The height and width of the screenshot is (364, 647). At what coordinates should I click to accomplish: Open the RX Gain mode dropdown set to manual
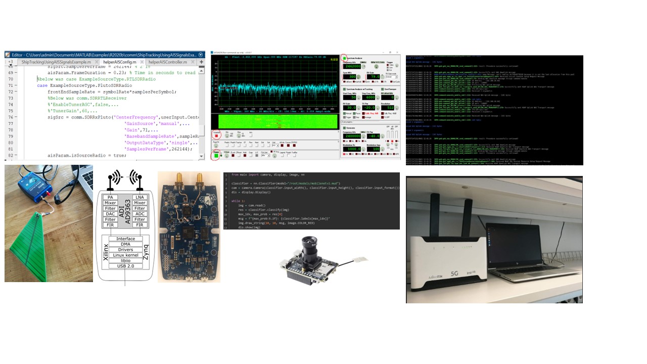pos(392,77)
